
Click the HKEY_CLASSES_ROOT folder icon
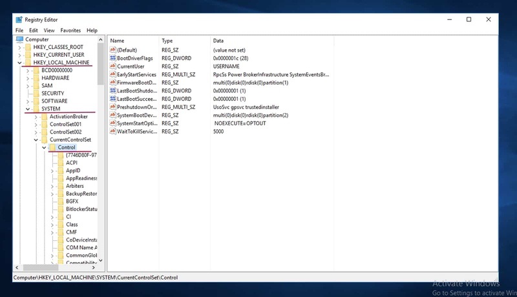click(28, 47)
